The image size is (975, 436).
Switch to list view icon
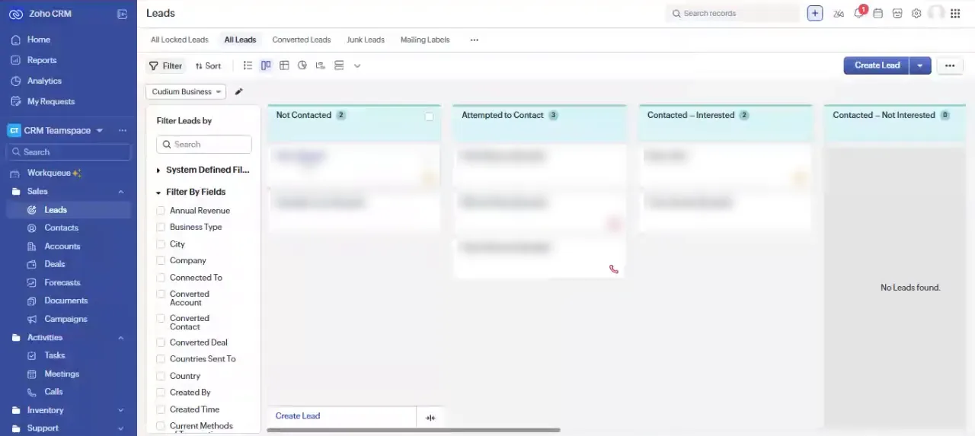(248, 65)
